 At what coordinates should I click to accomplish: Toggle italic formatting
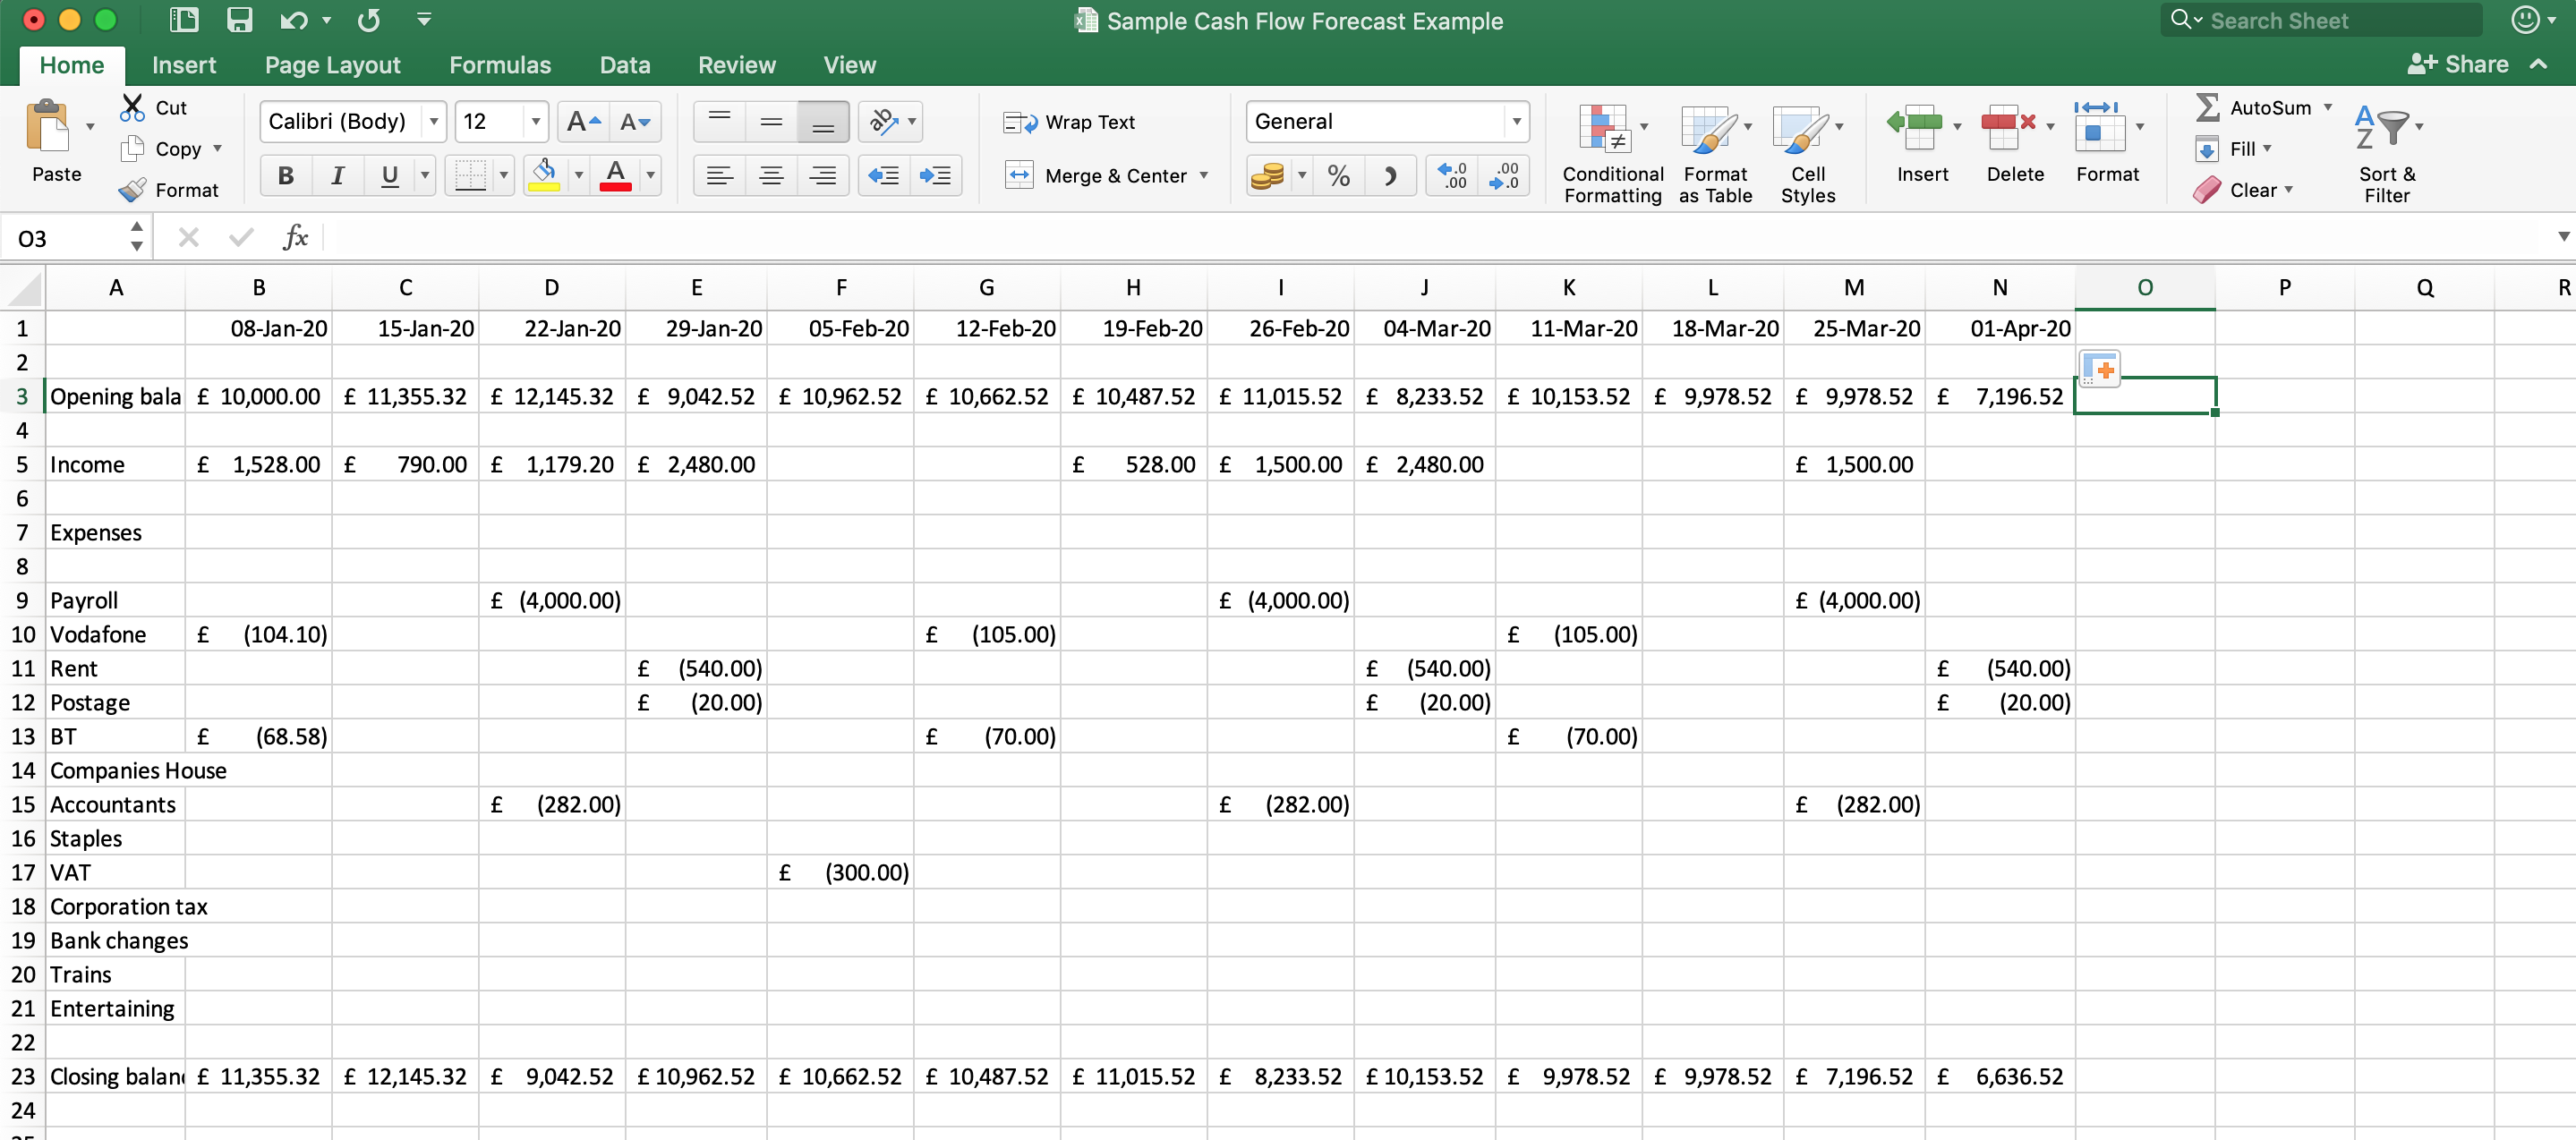(337, 175)
